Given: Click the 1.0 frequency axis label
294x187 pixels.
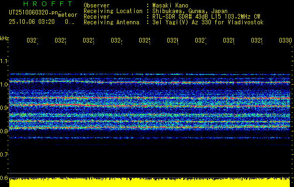Looking at the screenshot, I should [4, 85].
